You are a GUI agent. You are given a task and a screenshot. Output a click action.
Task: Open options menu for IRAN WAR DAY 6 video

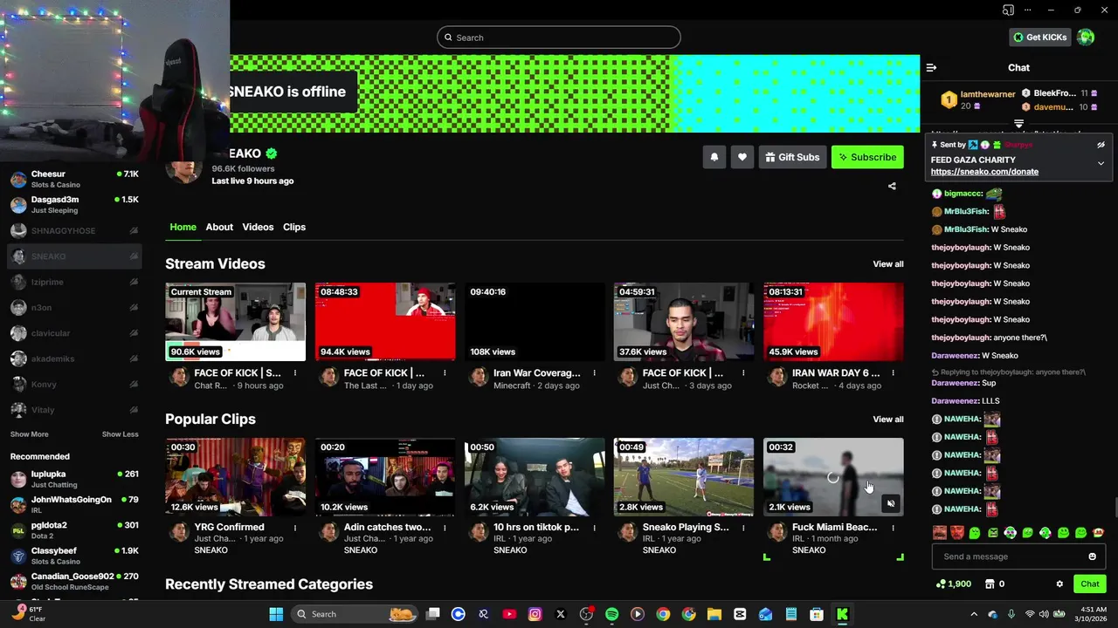(x=893, y=373)
